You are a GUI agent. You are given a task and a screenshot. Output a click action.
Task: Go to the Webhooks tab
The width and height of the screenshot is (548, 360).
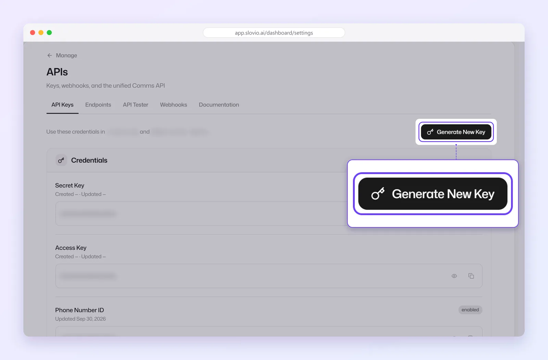coord(174,105)
